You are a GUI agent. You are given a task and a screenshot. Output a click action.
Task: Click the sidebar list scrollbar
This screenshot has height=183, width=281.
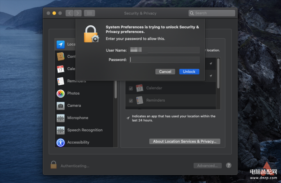(116, 90)
